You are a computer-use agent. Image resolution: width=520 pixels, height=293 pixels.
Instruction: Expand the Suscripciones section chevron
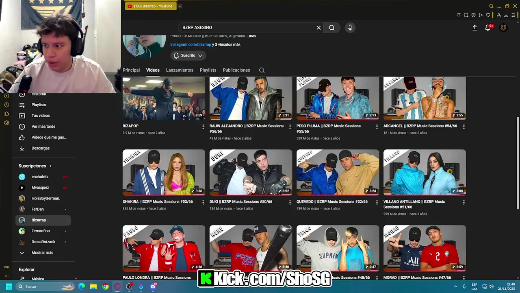coord(50,166)
